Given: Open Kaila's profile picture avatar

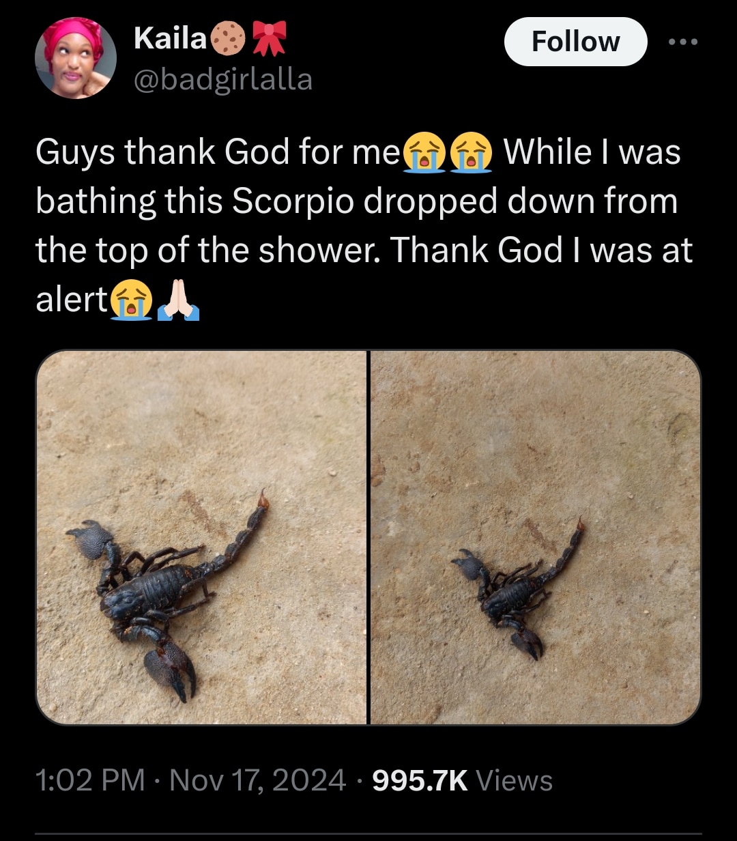Looking at the screenshot, I should pyautogui.click(x=75, y=59).
